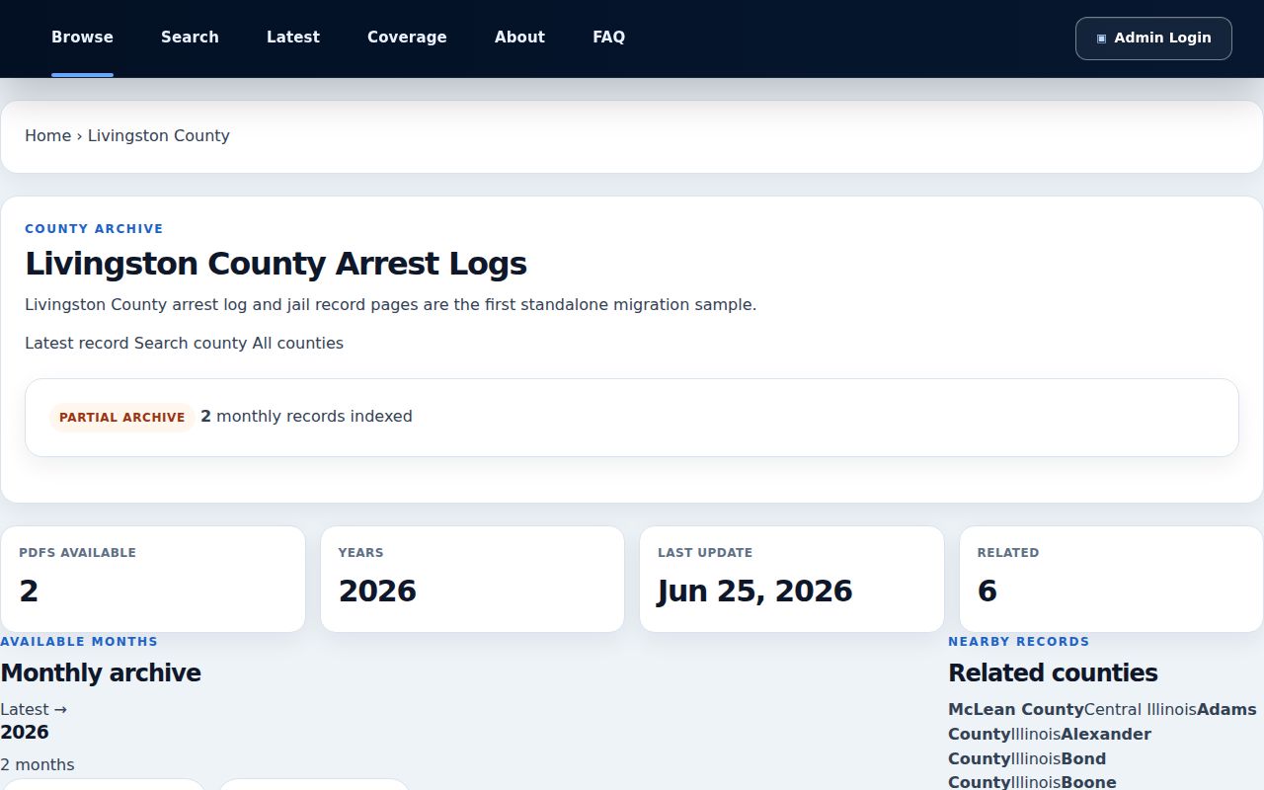Click the PDFS AVAILABLE label
The image size is (1264, 790).
77,553
